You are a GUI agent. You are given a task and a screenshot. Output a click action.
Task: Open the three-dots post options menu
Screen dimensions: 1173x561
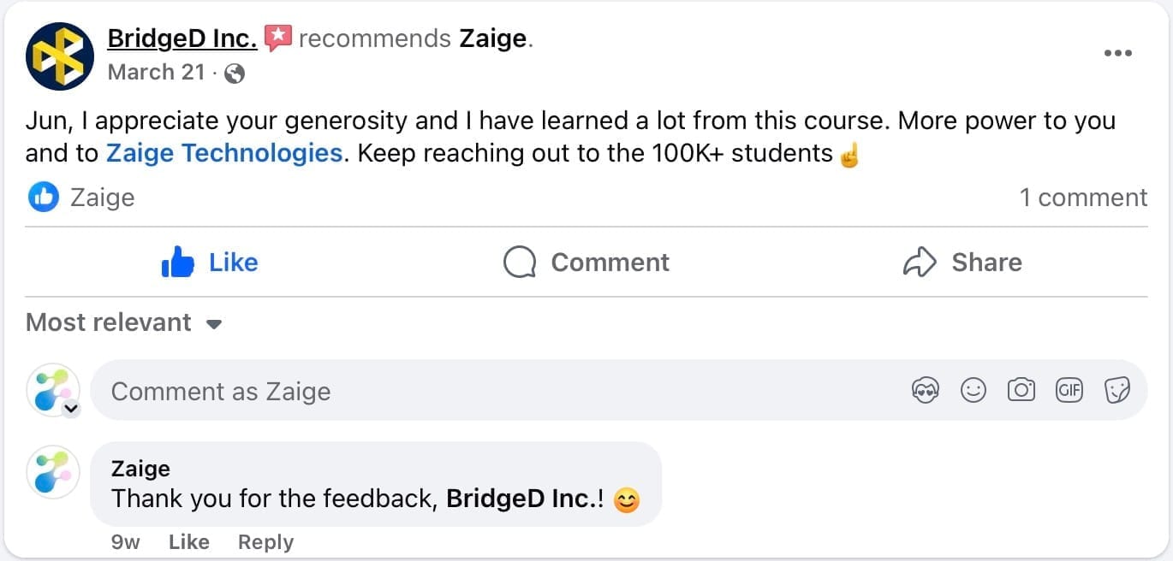pyautogui.click(x=1117, y=53)
